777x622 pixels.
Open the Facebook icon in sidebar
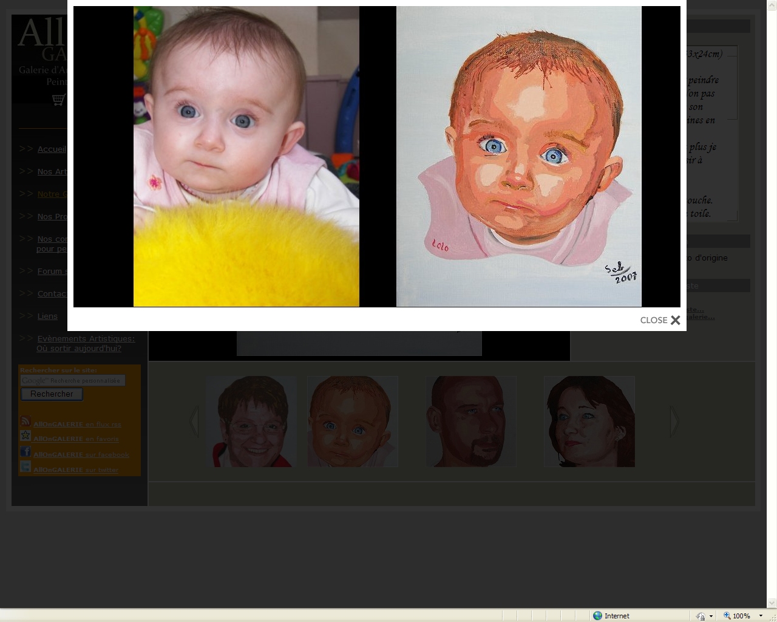tap(25, 452)
